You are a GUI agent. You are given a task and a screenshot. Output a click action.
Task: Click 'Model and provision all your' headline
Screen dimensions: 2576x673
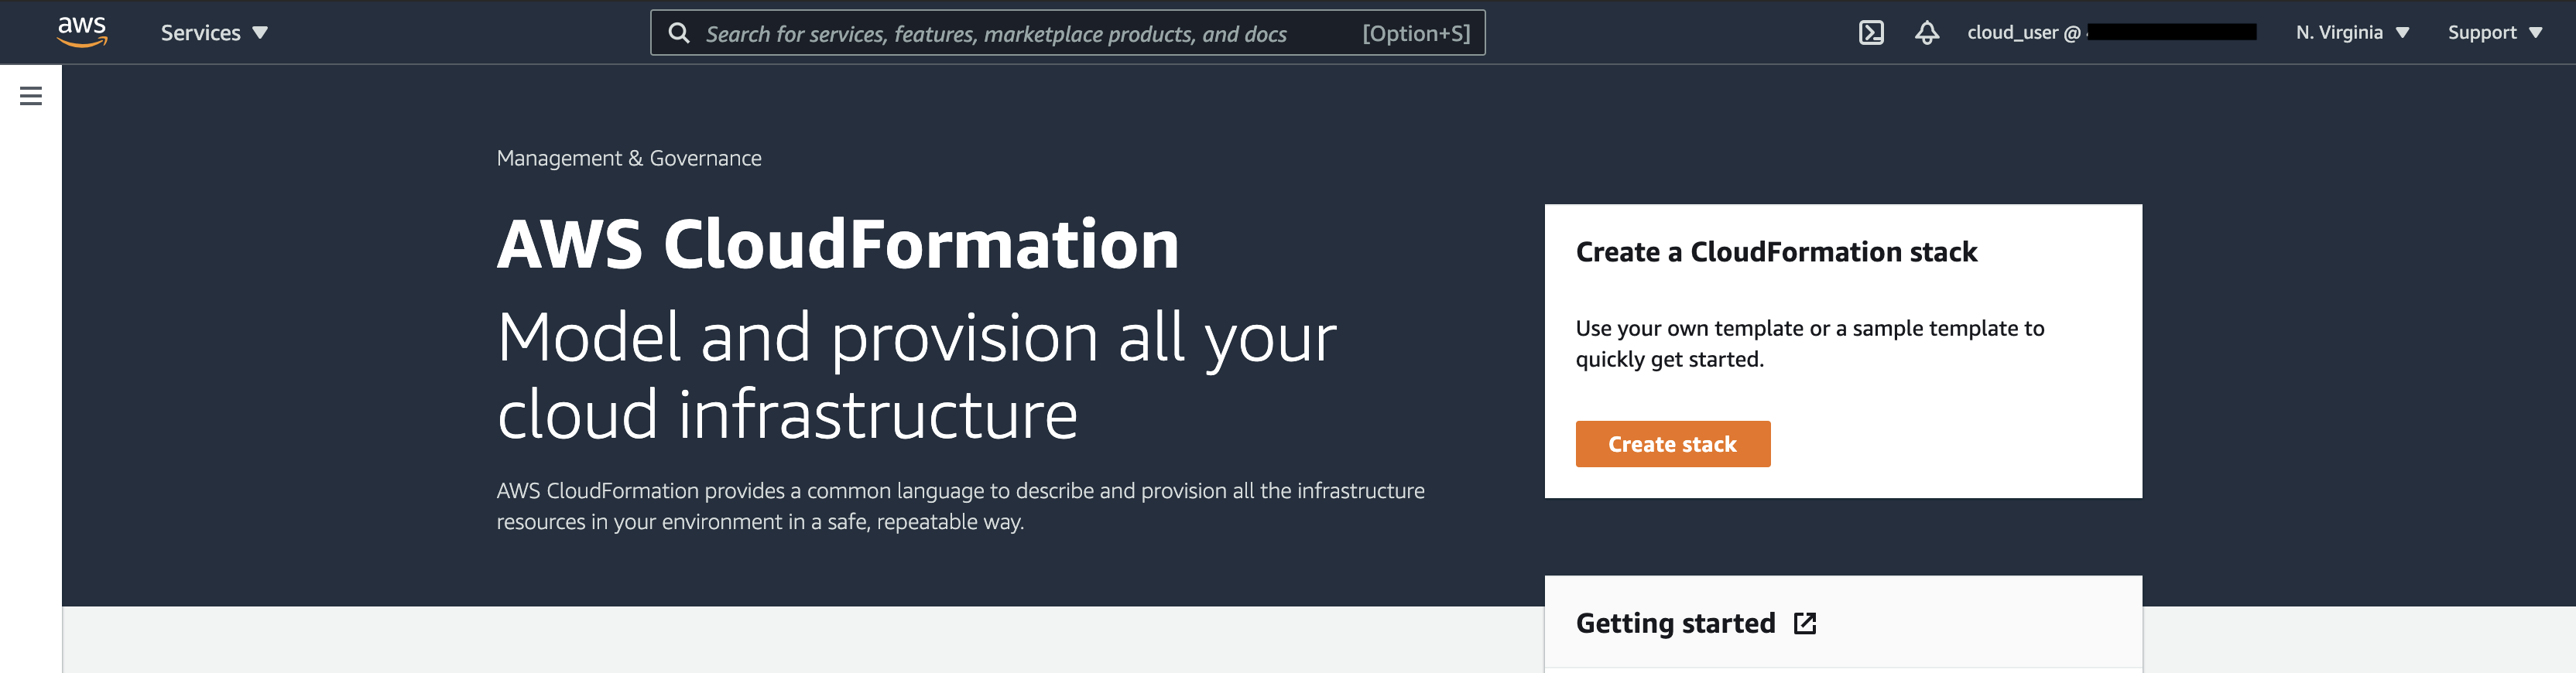pos(916,337)
